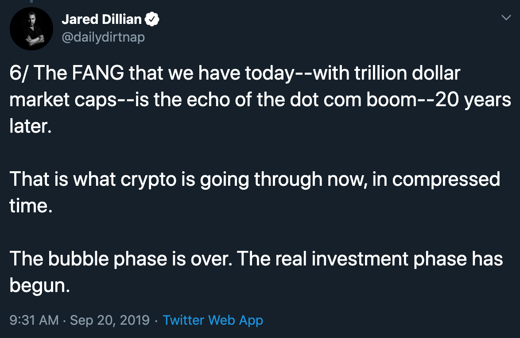This screenshot has width=520, height=338.
Task: Click the word FANG in the tweet
Action: (x=98, y=73)
